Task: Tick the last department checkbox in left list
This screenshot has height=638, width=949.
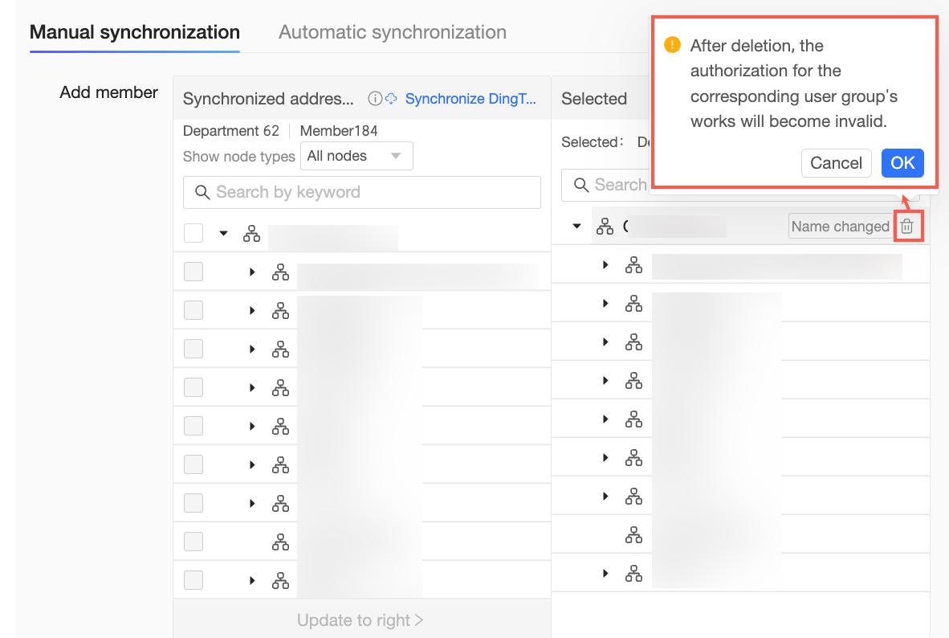Action: (193, 580)
